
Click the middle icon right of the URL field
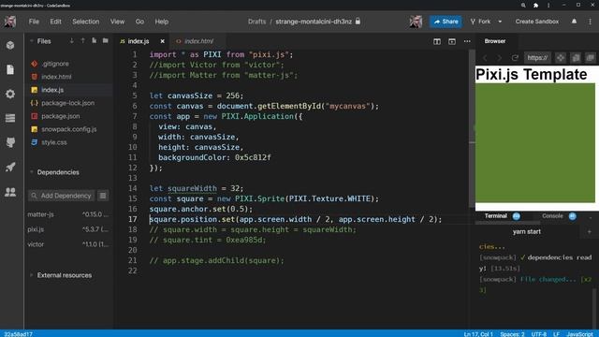click(x=576, y=58)
